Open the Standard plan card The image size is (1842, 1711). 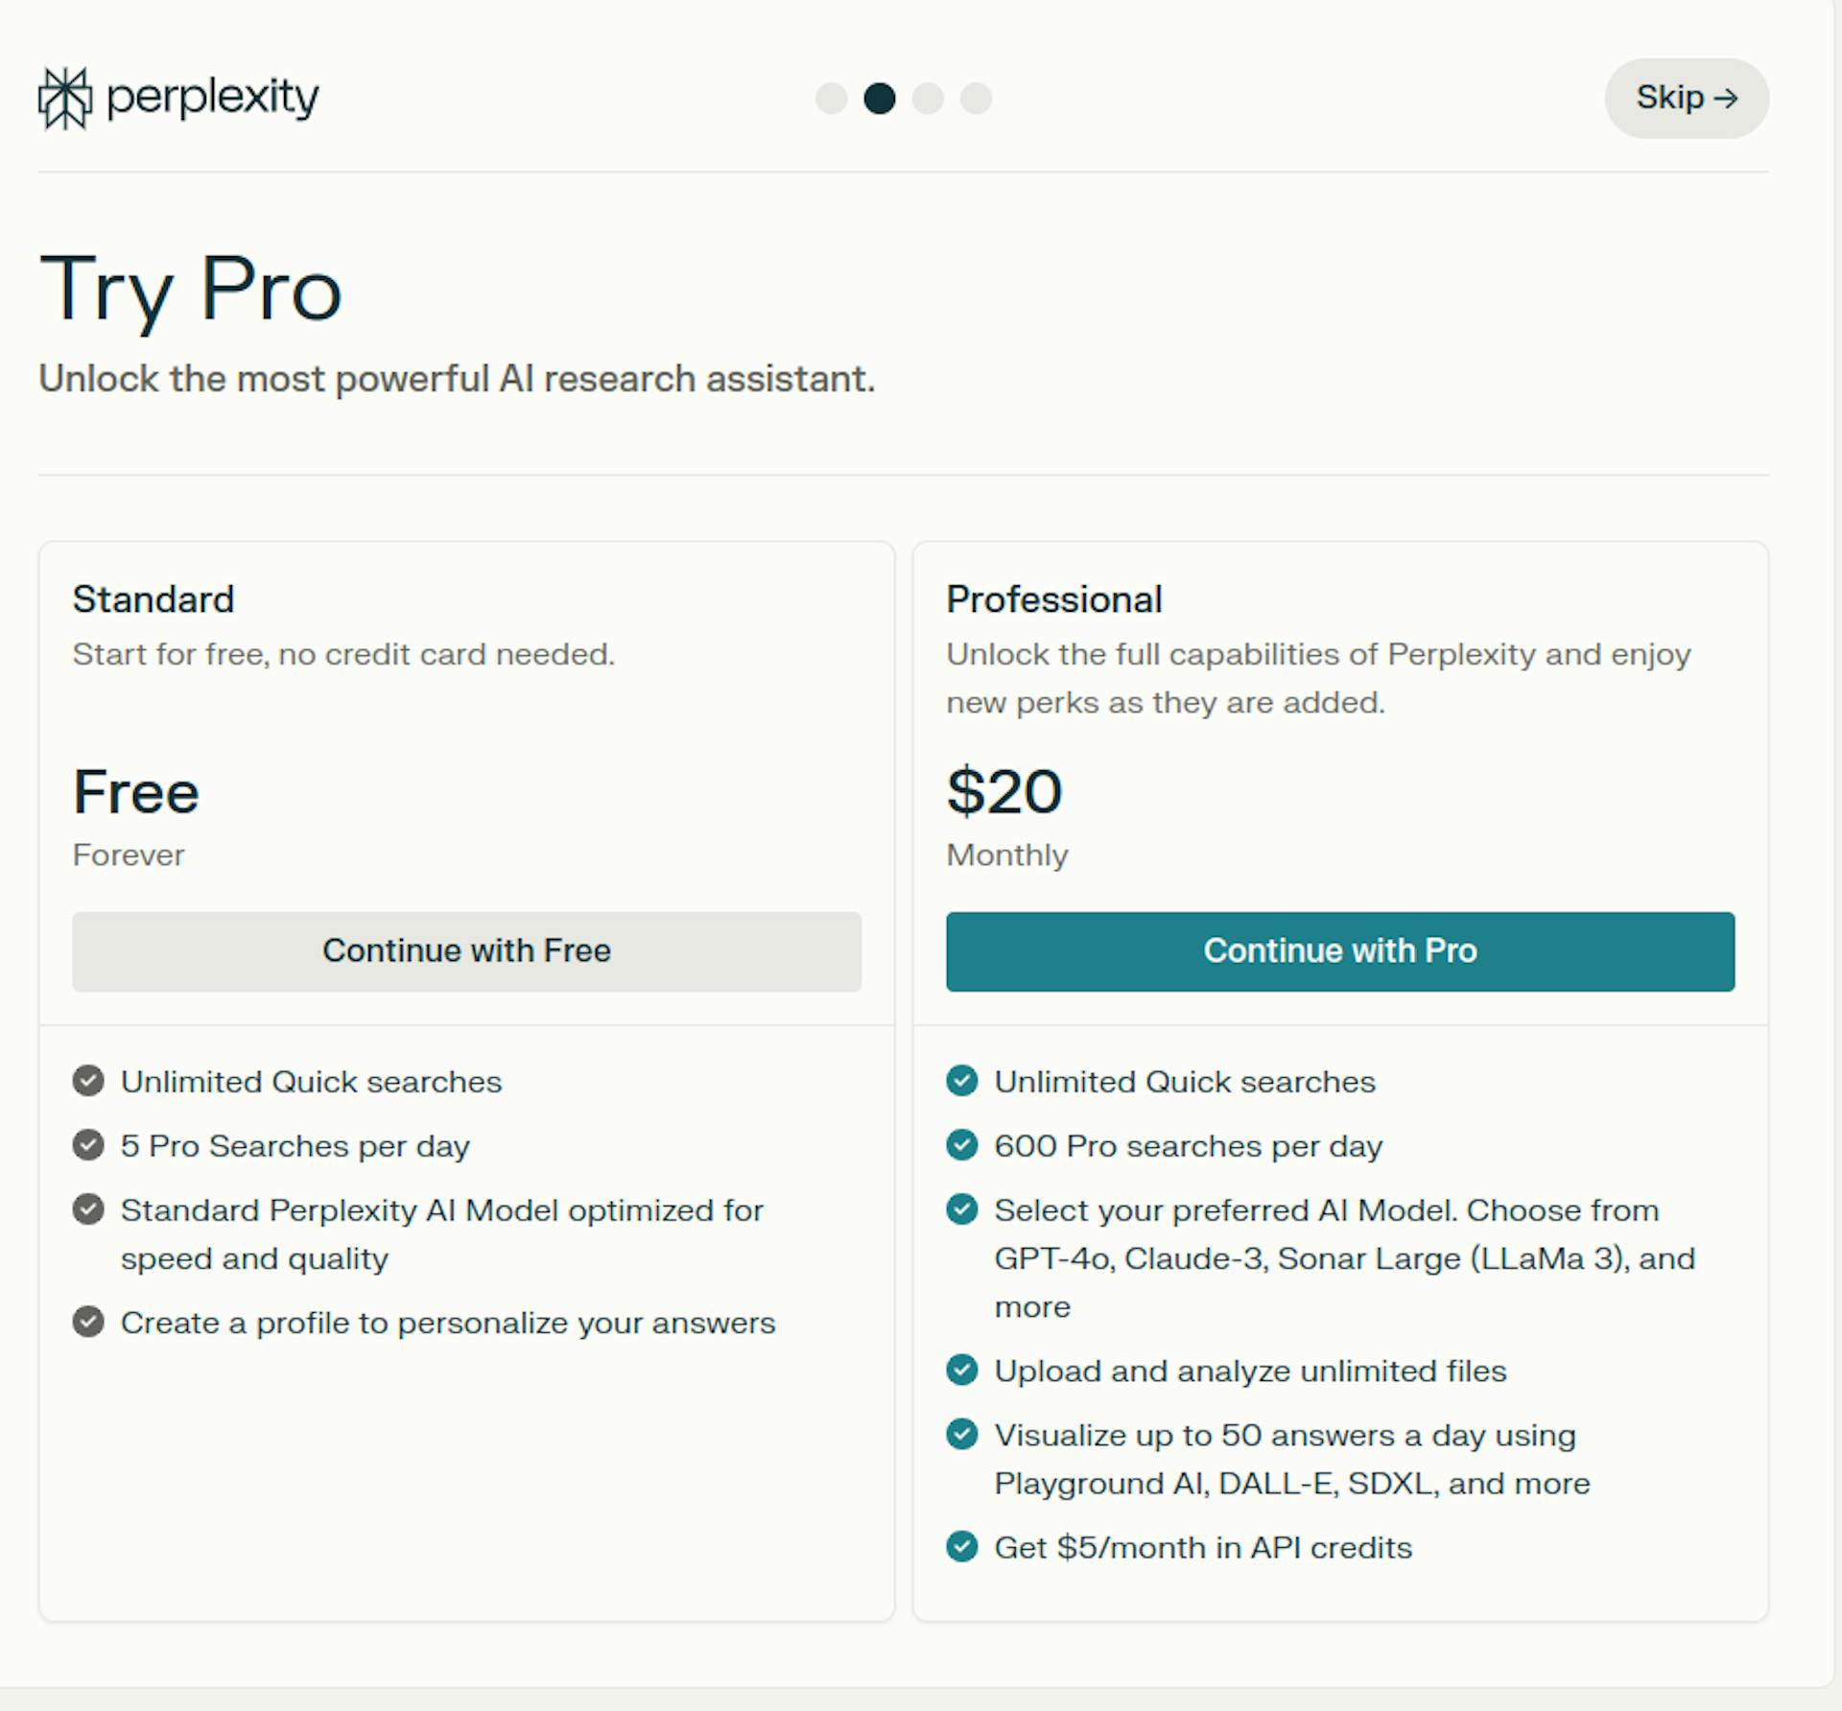coord(466,671)
